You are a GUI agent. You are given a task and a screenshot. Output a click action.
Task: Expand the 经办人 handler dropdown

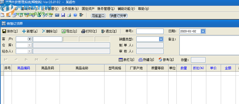pos(30,51)
